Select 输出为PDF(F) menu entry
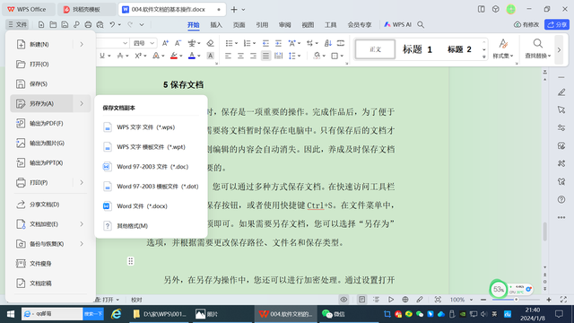574x323 pixels. coord(50,124)
